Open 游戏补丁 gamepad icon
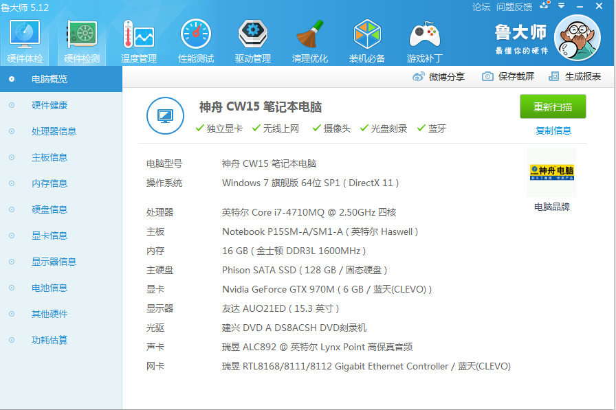Screen dimensions: 616x410 tap(424, 42)
